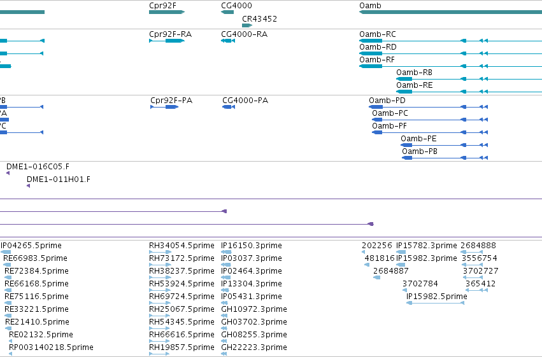
Task: Select the GH22223.3prime EST
Action: (x=224, y=354)
